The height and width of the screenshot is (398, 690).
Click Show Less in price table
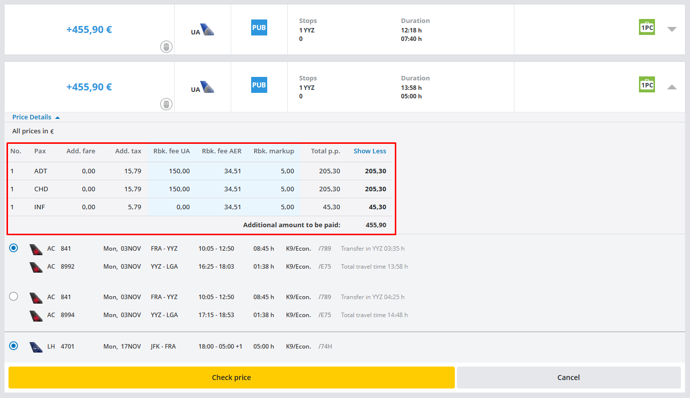coord(370,151)
